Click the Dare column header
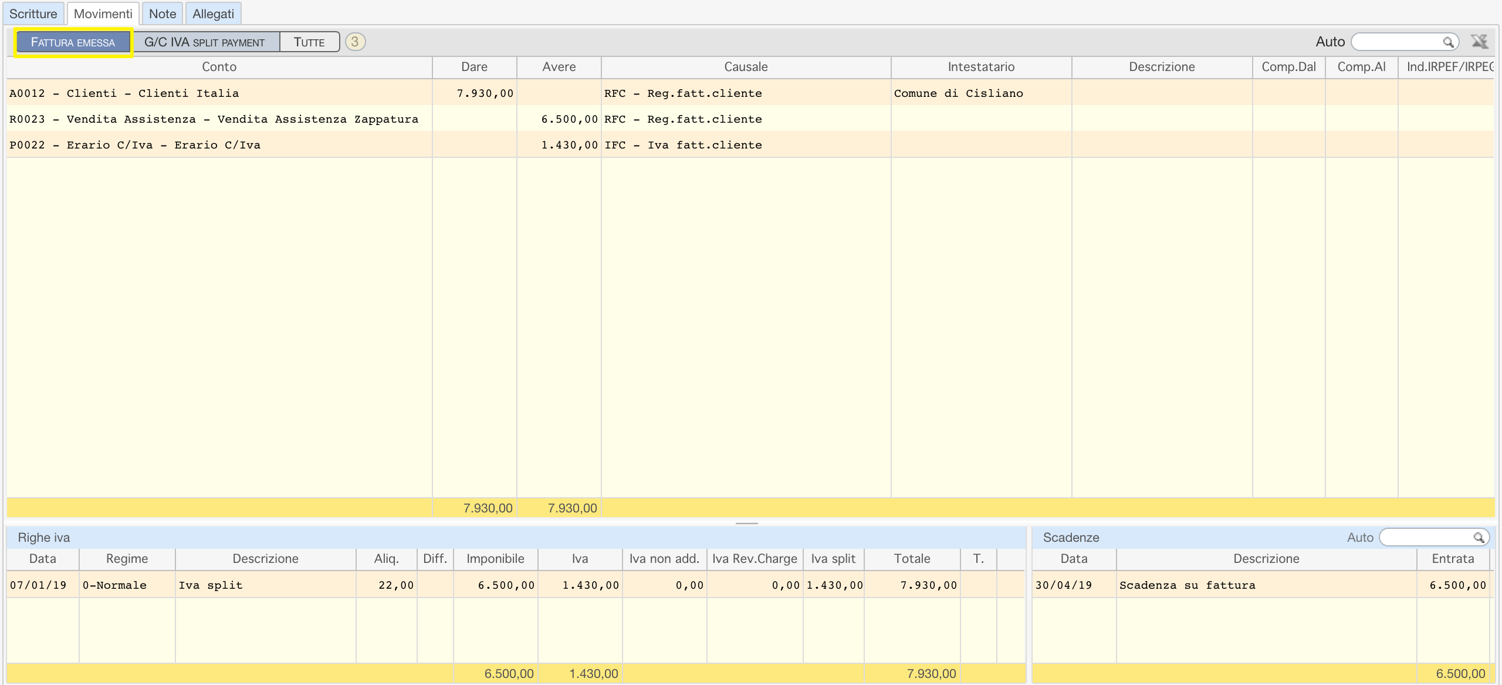 (475, 67)
